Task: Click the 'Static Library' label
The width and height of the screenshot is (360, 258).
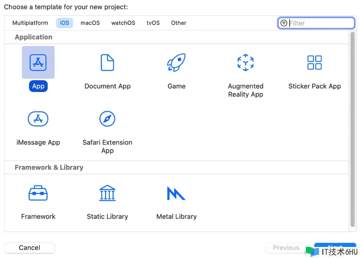Action: 107,217
